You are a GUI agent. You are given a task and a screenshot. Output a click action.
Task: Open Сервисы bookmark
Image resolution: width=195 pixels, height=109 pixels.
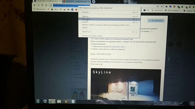click(188, 11)
